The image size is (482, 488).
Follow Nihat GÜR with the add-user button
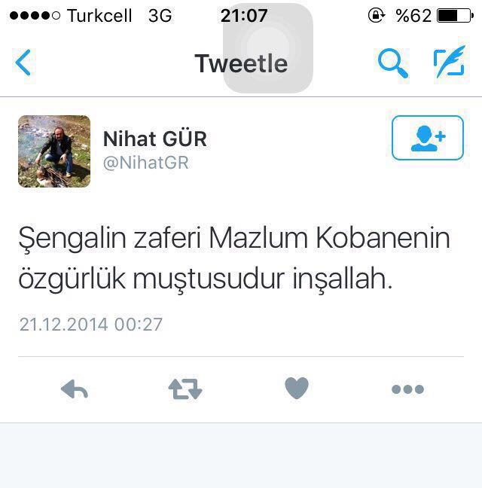point(428,138)
